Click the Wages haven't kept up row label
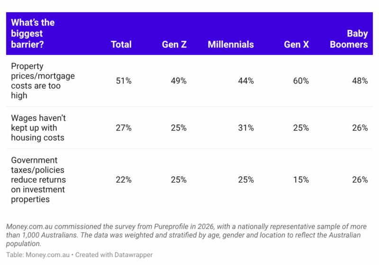 (38, 128)
